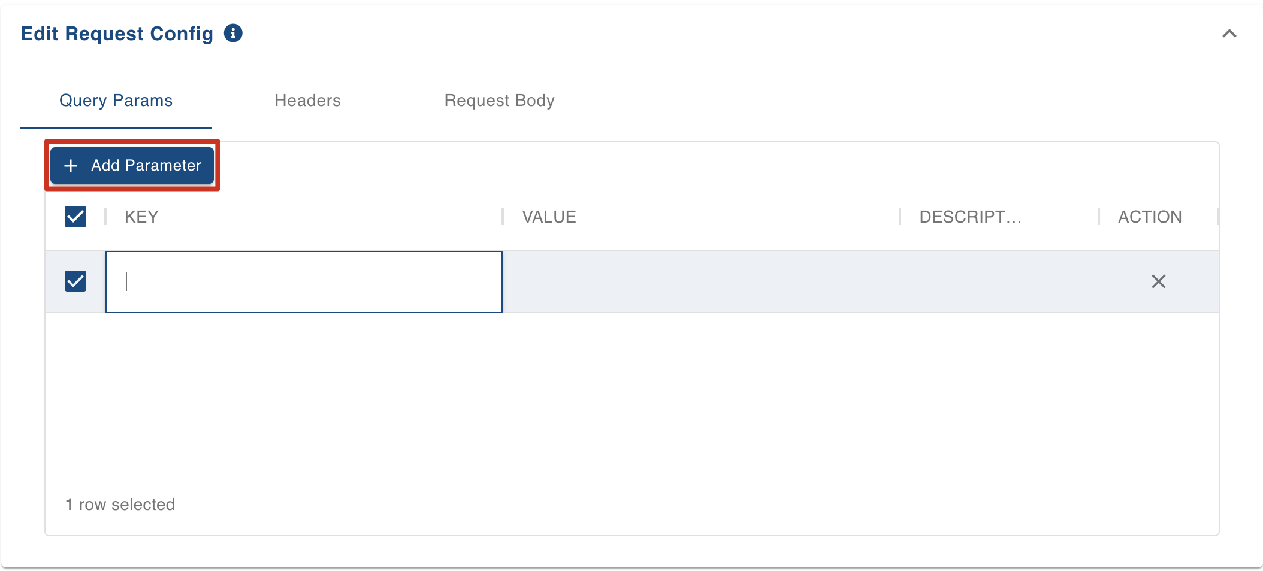Click the truncated DESCRIPT… column header
The width and height of the screenshot is (1263, 571).
pyautogui.click(x=971, y=217)
